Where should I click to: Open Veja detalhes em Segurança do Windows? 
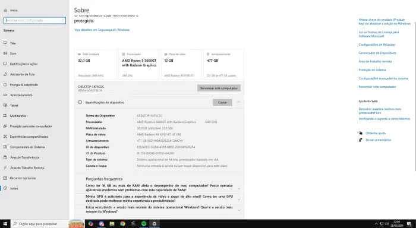[x=102, y=30]
